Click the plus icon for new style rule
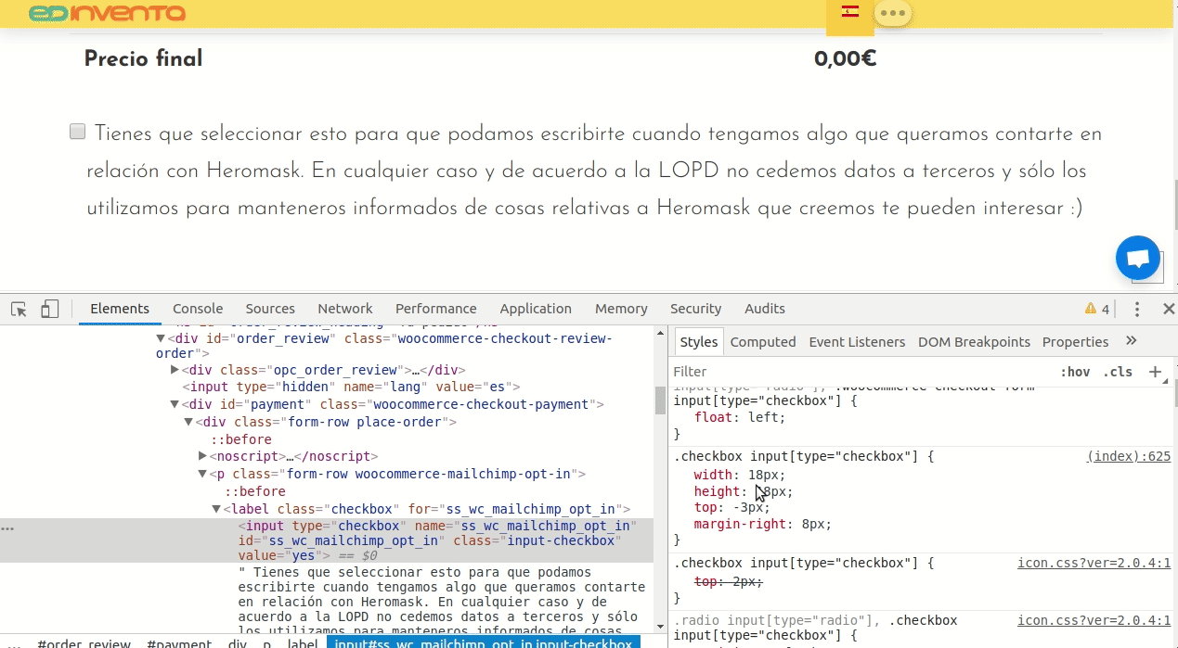The height and width of the screenshot is (648, 1178). tap(1155, 372)
